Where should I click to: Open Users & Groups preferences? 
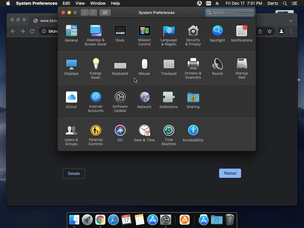click(x=71, y=135)
